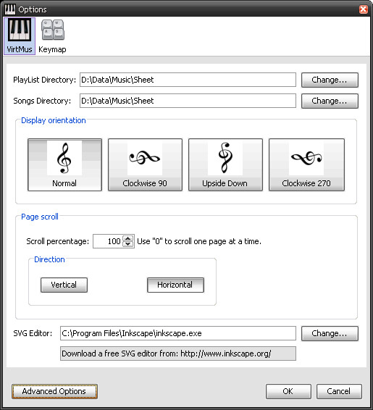Click the Page scroll group label

pyautogui.click(x=40, y=217)
